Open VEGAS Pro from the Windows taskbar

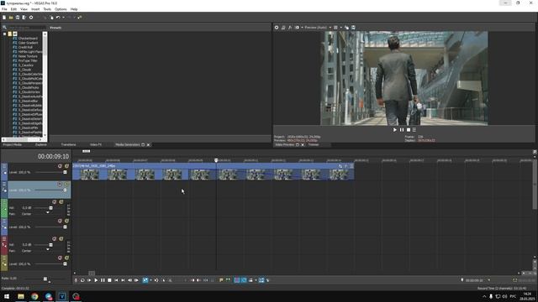coord(62,296)
